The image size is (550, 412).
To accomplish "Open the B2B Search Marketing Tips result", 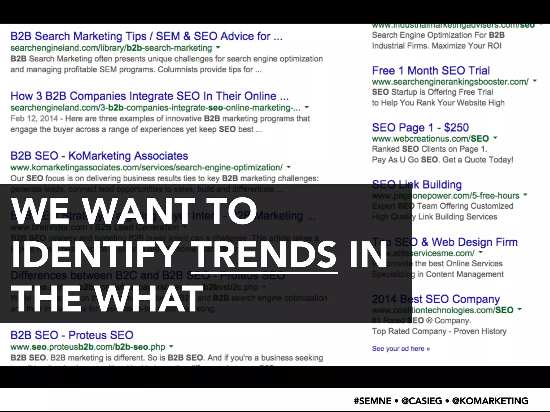I will tap(146, 36).
